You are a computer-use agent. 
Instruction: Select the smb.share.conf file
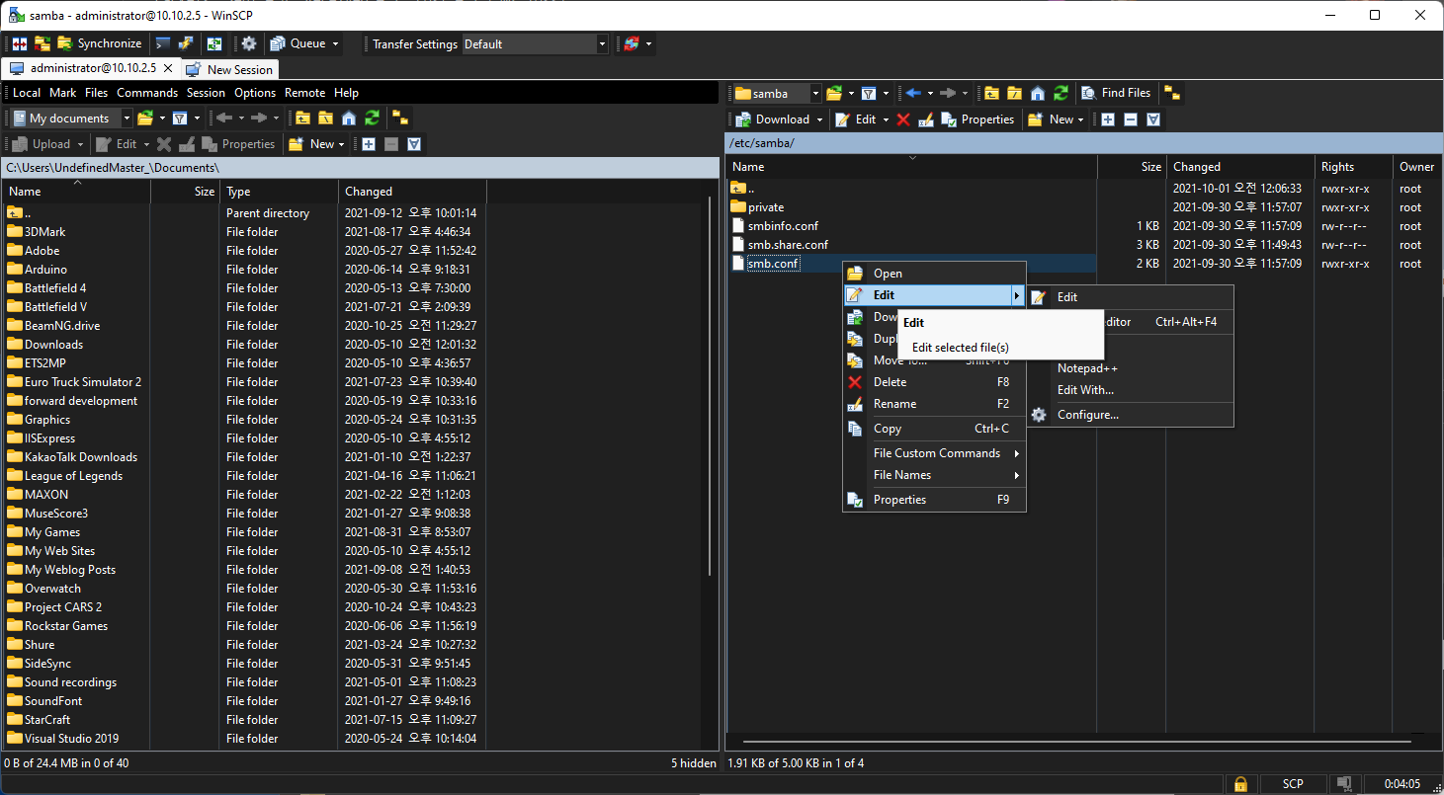(x=788, y=245)
